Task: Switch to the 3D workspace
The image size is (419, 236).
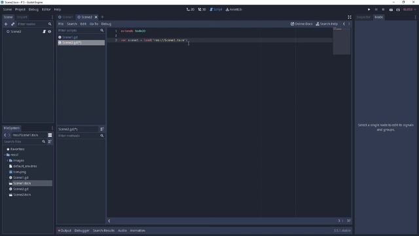Action: pos(202,9)
